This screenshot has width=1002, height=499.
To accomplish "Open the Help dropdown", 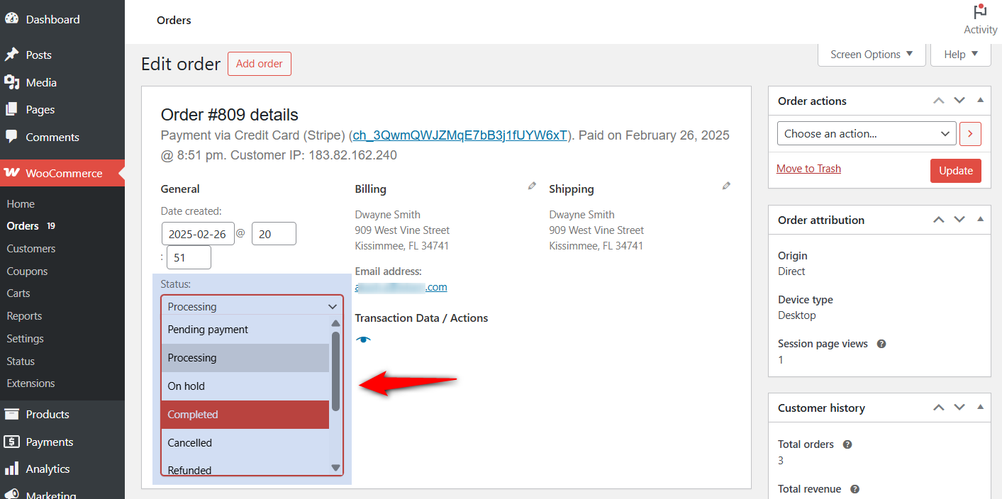I will click(960, 54).
